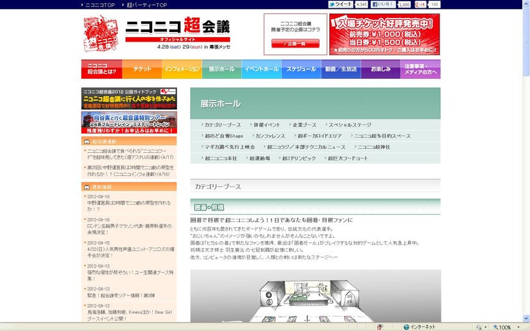This screenshot has height=331, width=530.
Task: Click the 囲碁・将棋 booth illustration image
Action: tap(315, 296)
